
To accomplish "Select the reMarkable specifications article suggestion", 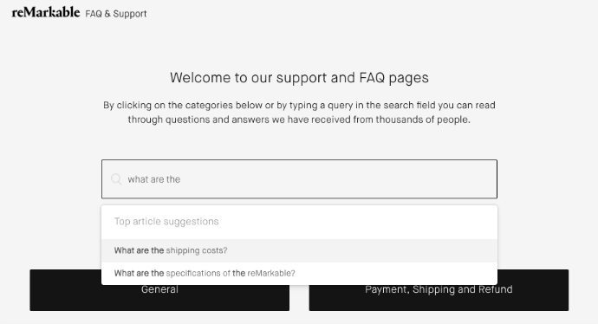I will pos(205,273).
